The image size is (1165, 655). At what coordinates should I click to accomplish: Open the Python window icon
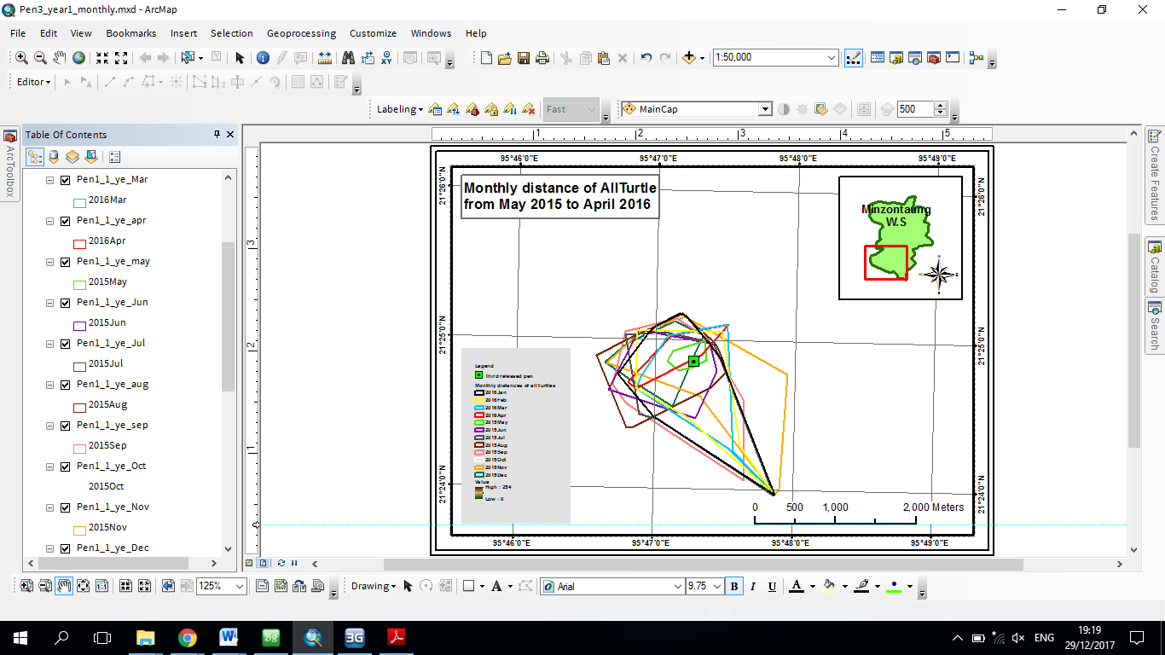click(953, 58)
